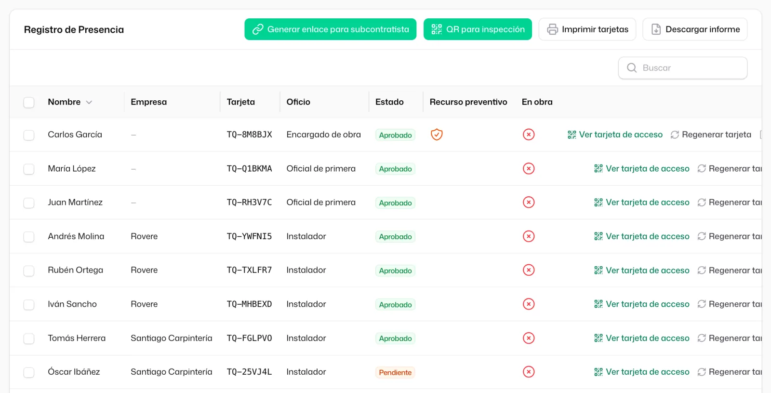Focus the Buscar search field

[x=683, y=68]
